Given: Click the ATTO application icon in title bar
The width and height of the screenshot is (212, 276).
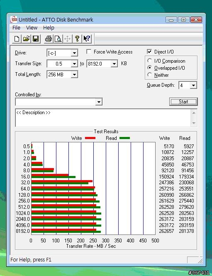Looking at the screenshot, I should 14,20.
